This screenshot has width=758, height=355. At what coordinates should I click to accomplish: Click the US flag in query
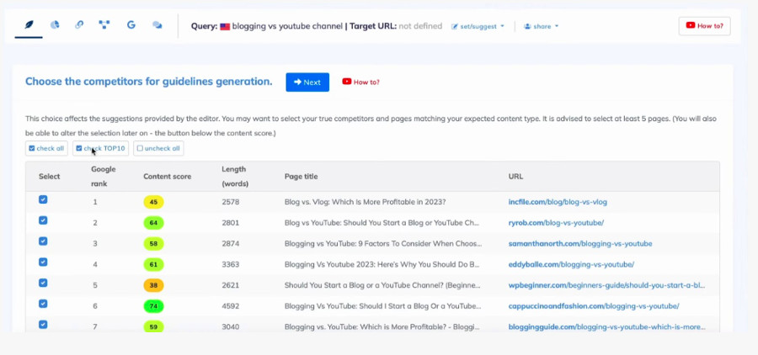tap(225, 26)
